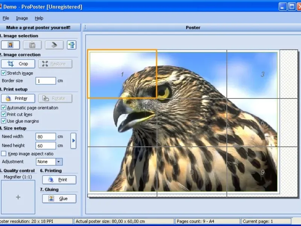Viewport: 301px width, 226px height.
Task: Enable Keep image aspect ratio checkbox
Action: point(3,154)
